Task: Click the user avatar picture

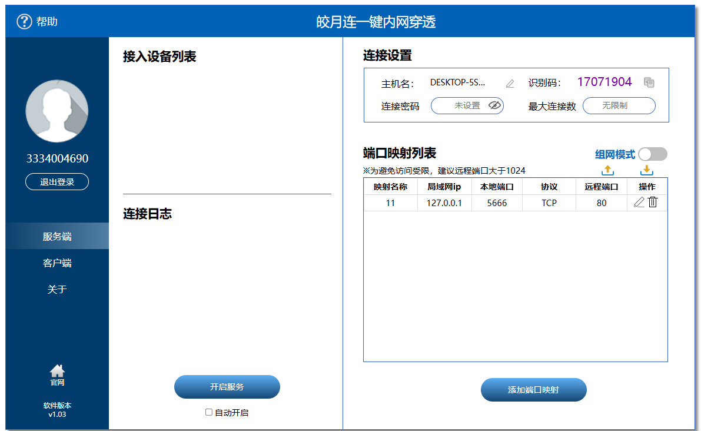Action: point(57,111)
